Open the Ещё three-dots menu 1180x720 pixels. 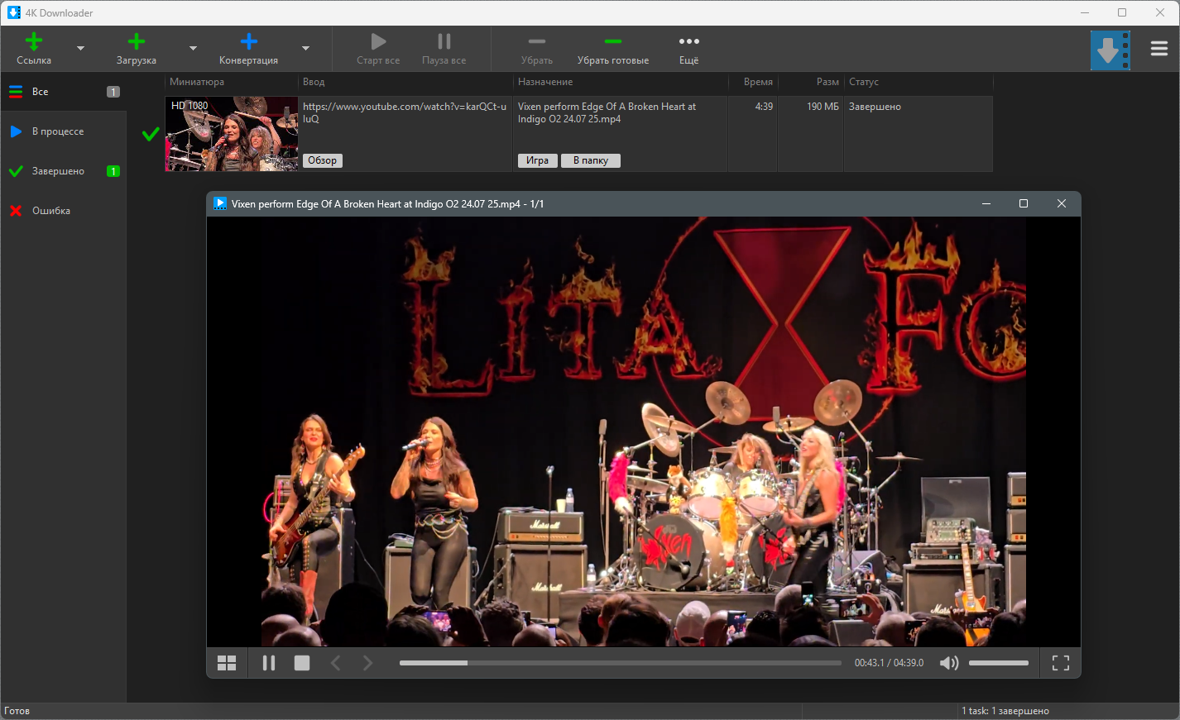pyautogui.click(x=688, y=42)
